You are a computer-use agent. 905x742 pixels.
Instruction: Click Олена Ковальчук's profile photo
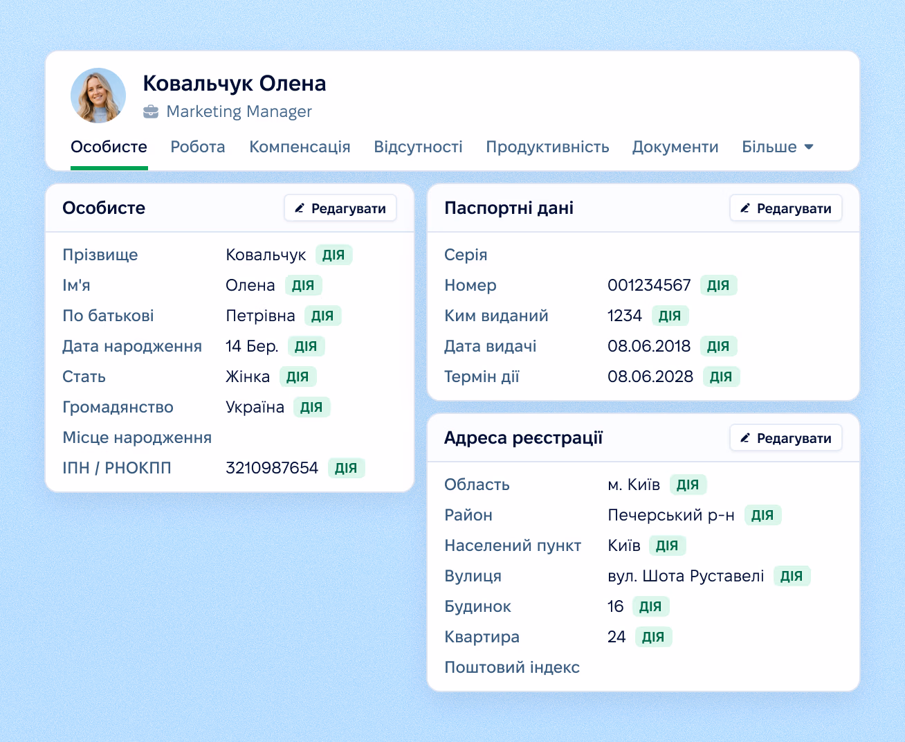pyautogui.click(x=98, y=96)
